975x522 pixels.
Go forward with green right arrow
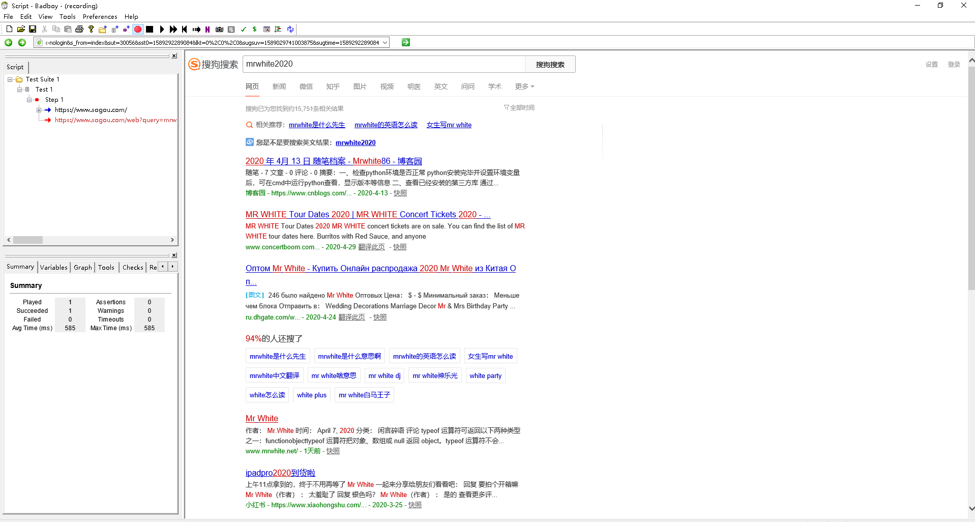(22, 43)
